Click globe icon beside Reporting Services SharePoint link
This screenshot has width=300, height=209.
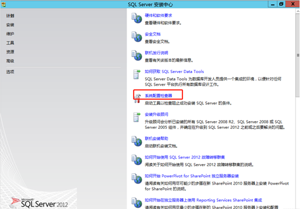pyautogui.click(x=136, y=203)
